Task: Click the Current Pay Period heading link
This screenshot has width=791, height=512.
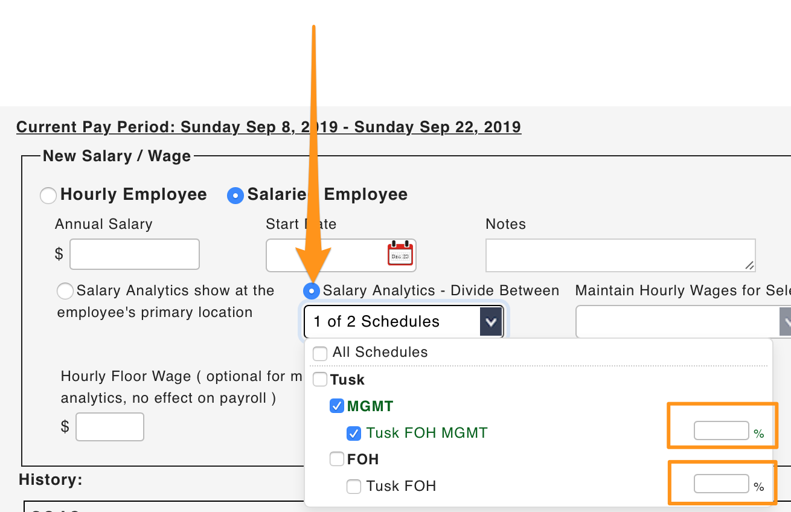Action: coord(269,127)
